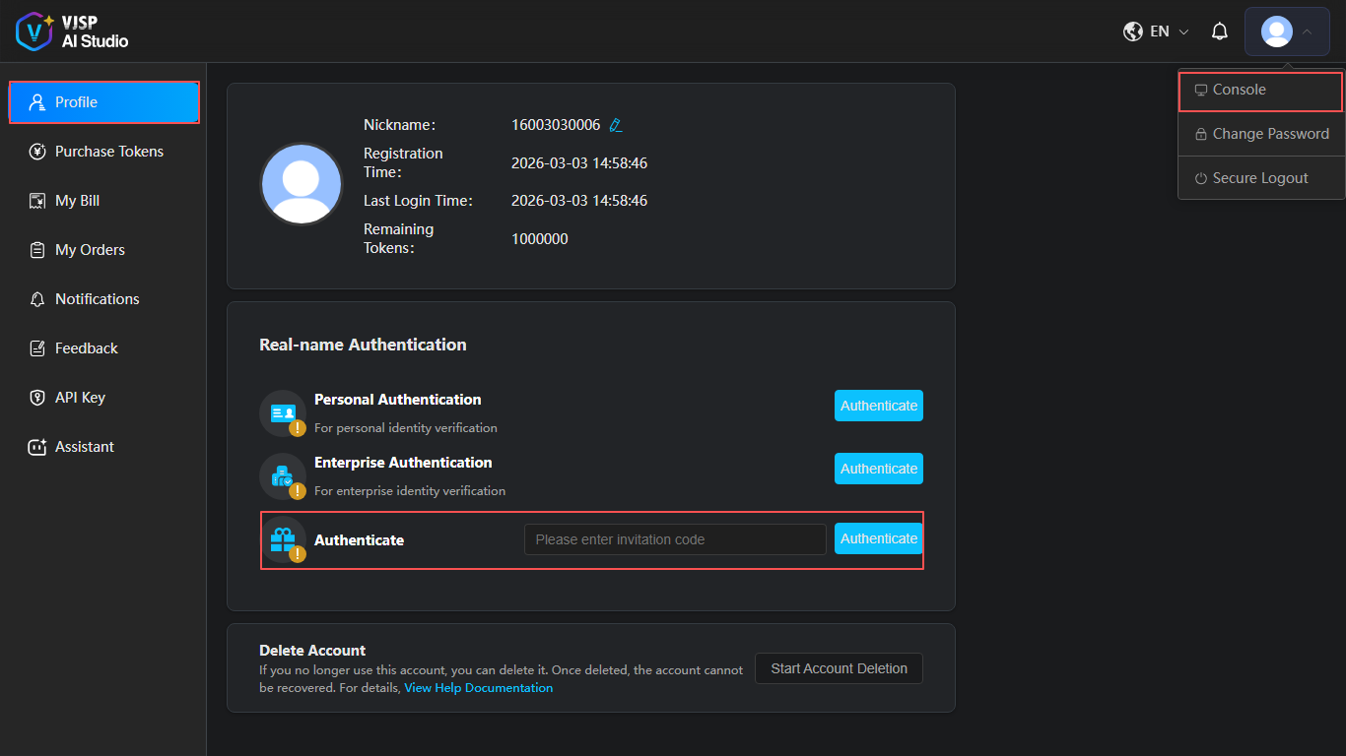Image resolution: width=1346 pixels, height=756 pixels.
Task: Click the notification bell icon
Action: [x=1220, y=31]
